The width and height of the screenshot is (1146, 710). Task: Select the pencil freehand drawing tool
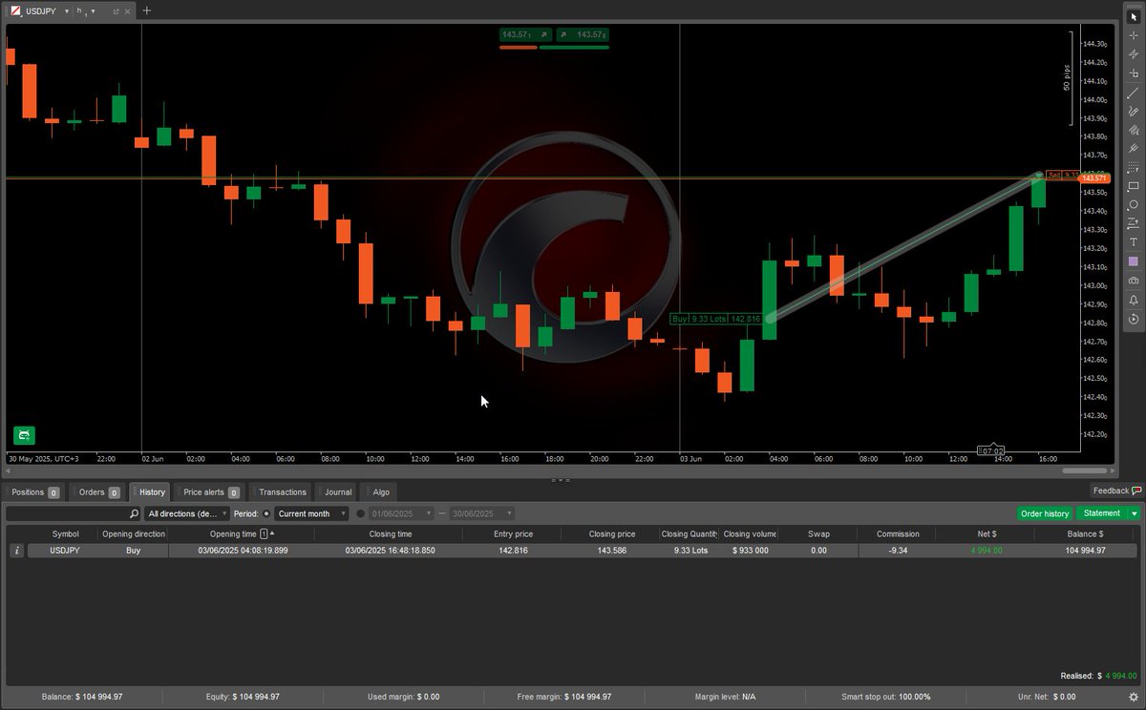[1134, 111]
